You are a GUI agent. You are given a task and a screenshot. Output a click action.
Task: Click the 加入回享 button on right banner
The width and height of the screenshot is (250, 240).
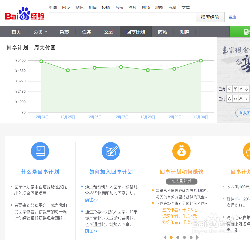[244, 113]
